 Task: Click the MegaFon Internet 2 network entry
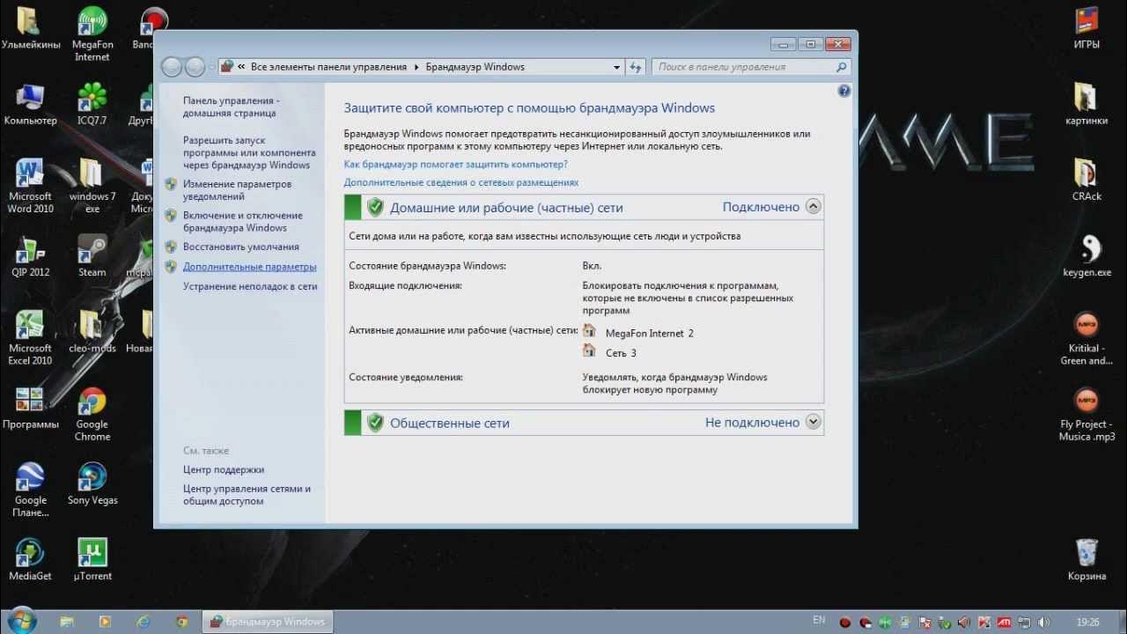tap(650, 333)
